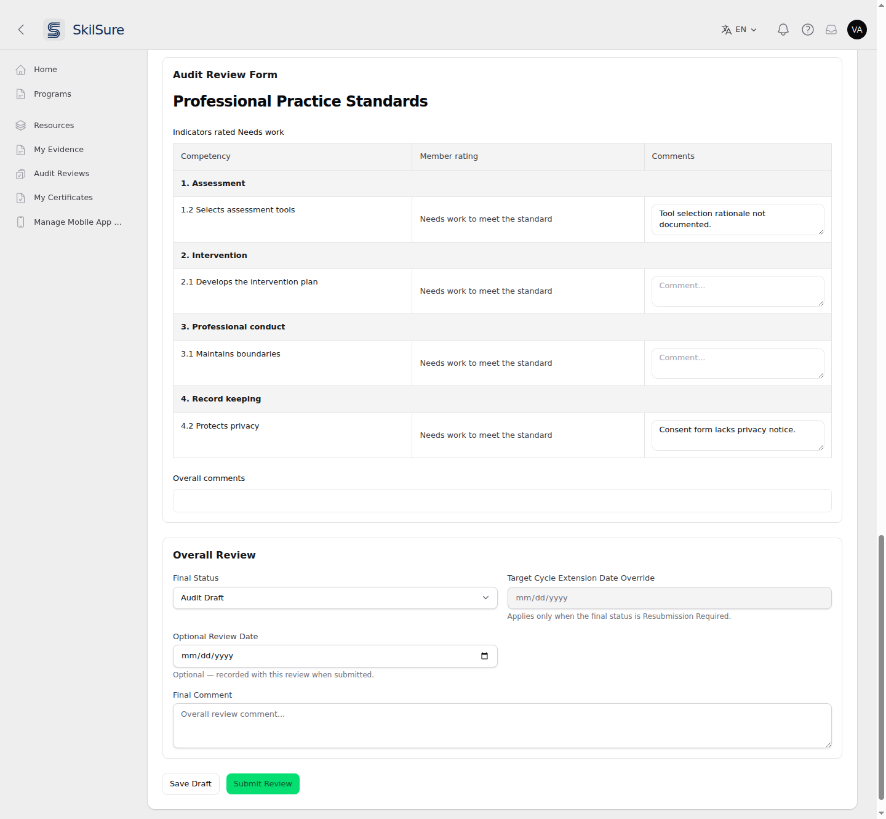Click the Save Draft button
Screen dimensions: 886x819
pos(191,784)
